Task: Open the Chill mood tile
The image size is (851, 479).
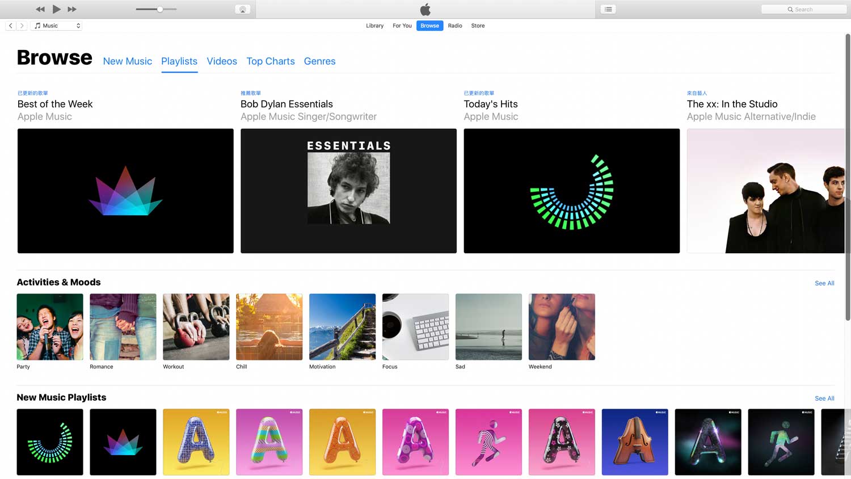Action: (269, 327)
